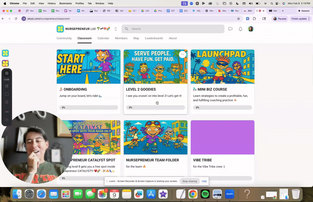Open the Chrome Bookmarks menu

[65, 3]
